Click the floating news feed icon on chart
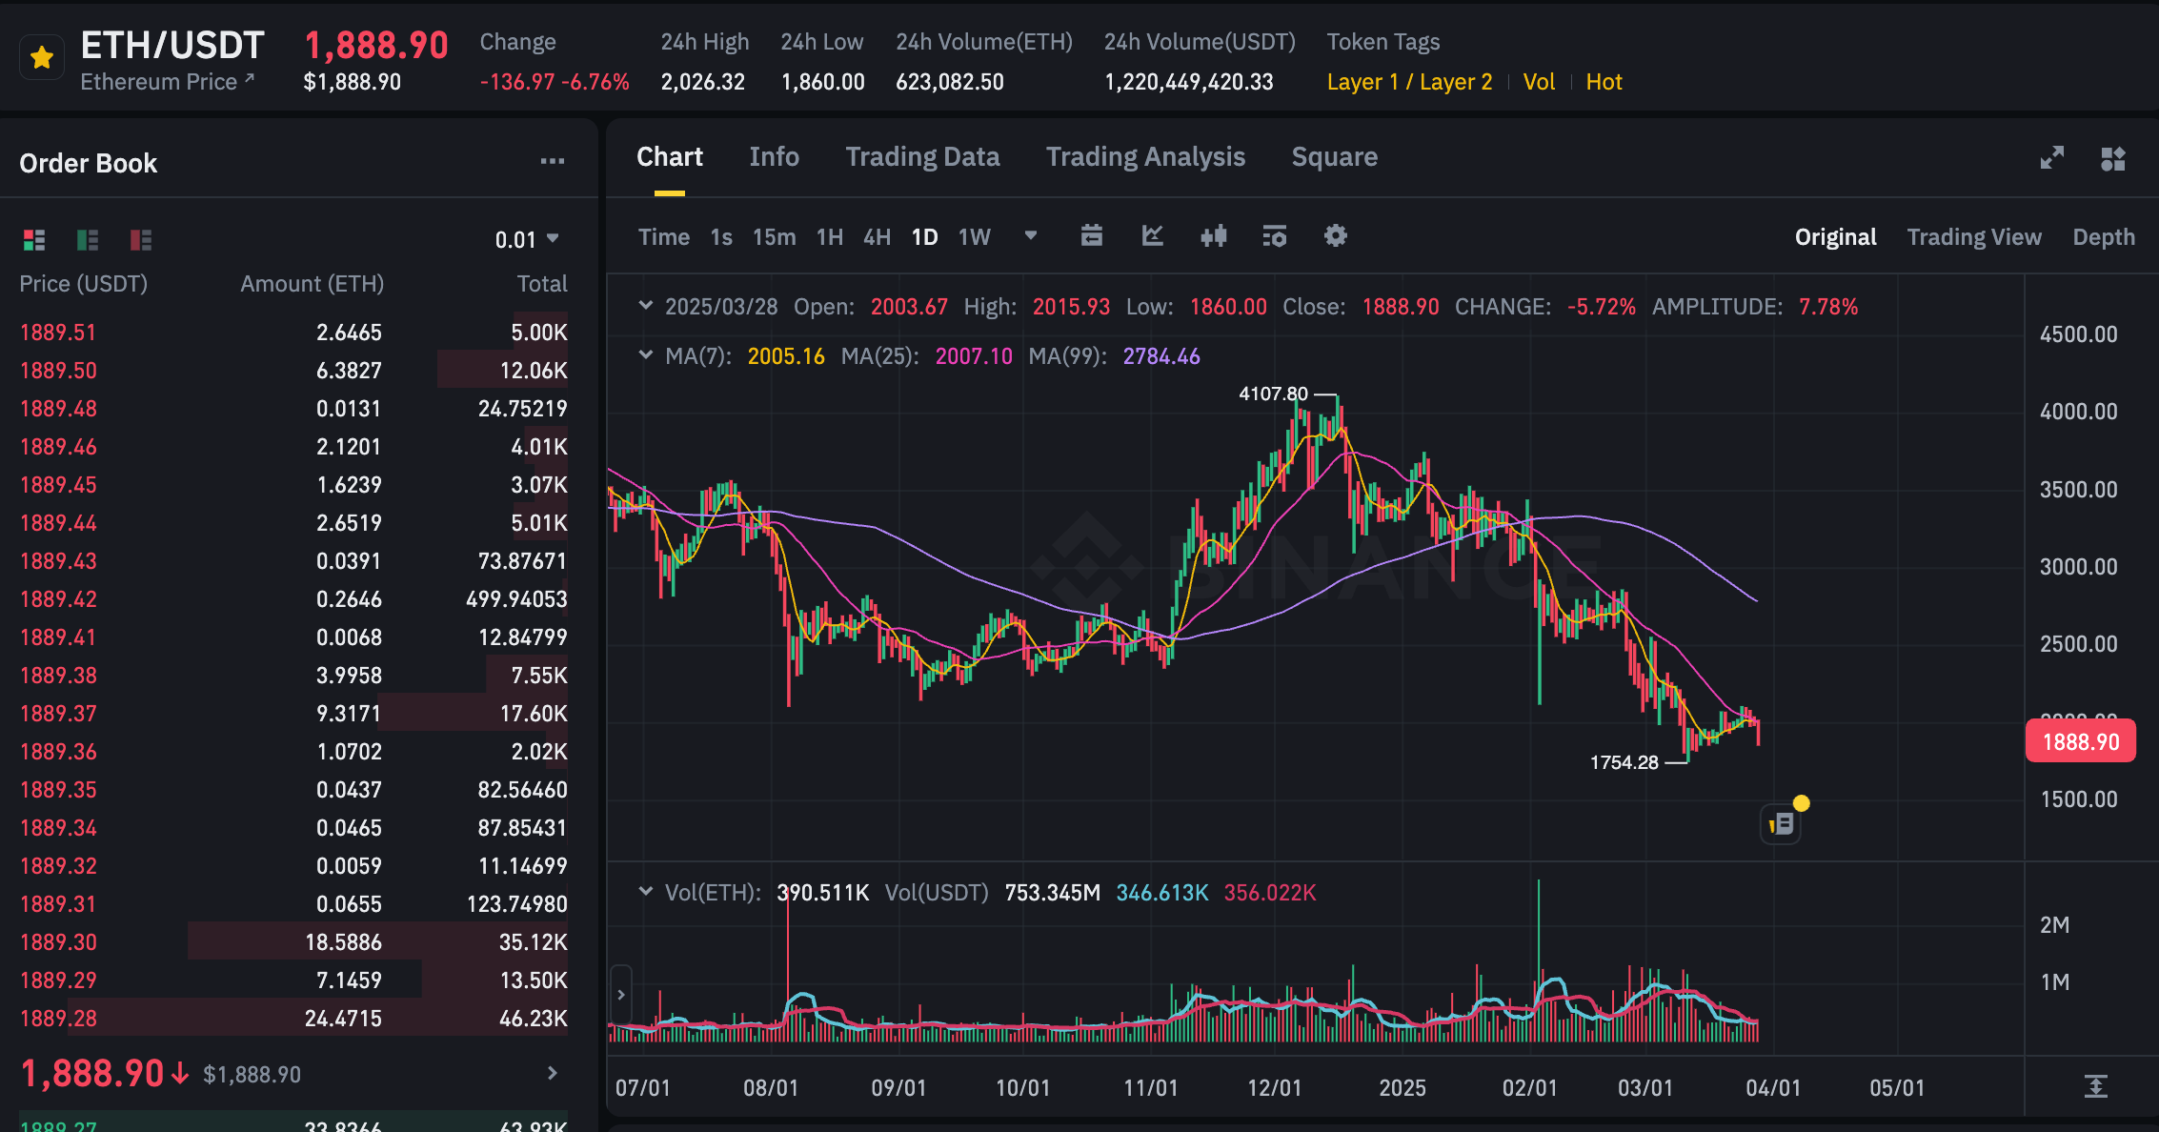This screenshot has height=1132, width=2159. [1781, 824]
